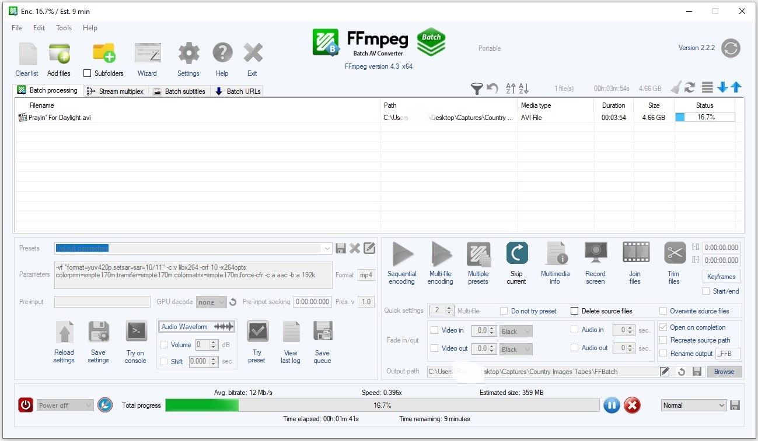Screen dimensions: 758x441
Task: Click View last log icon
Action: pos(291,331)
